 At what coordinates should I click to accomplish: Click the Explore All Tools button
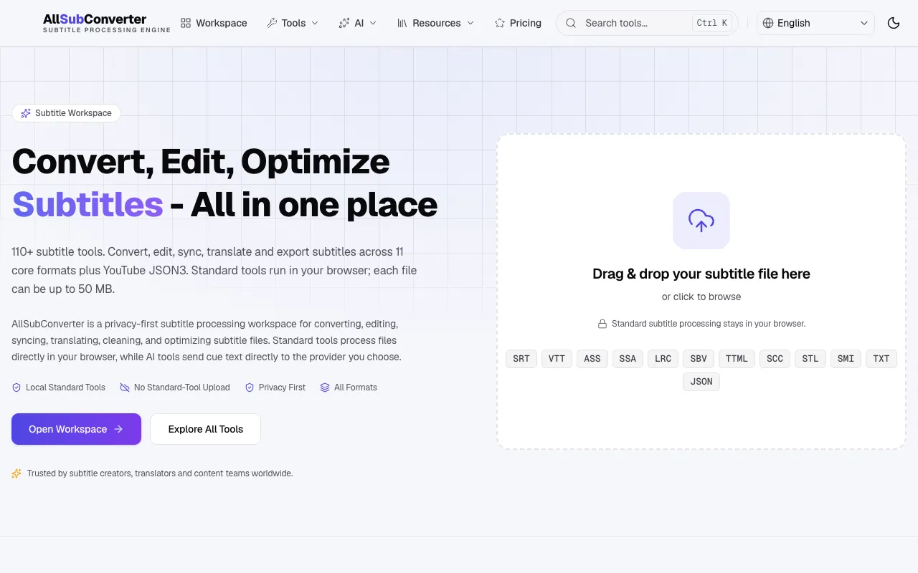pos(205,429)
